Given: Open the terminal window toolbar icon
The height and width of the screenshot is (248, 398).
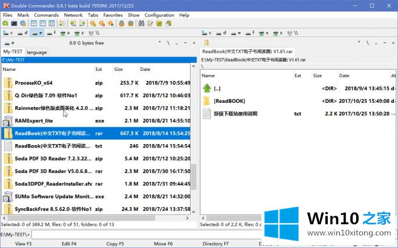Looking at the screenshot, I should click(x=14, y=24).
